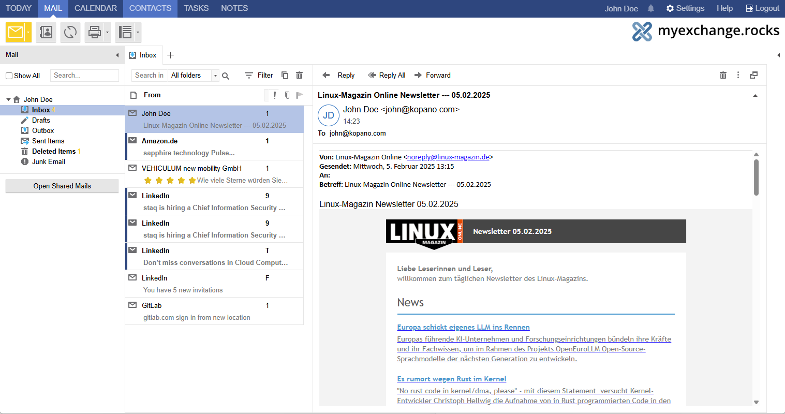785x414 pixels.
Task: Open the notifications bell icon
Action: (x=651, y=8)
